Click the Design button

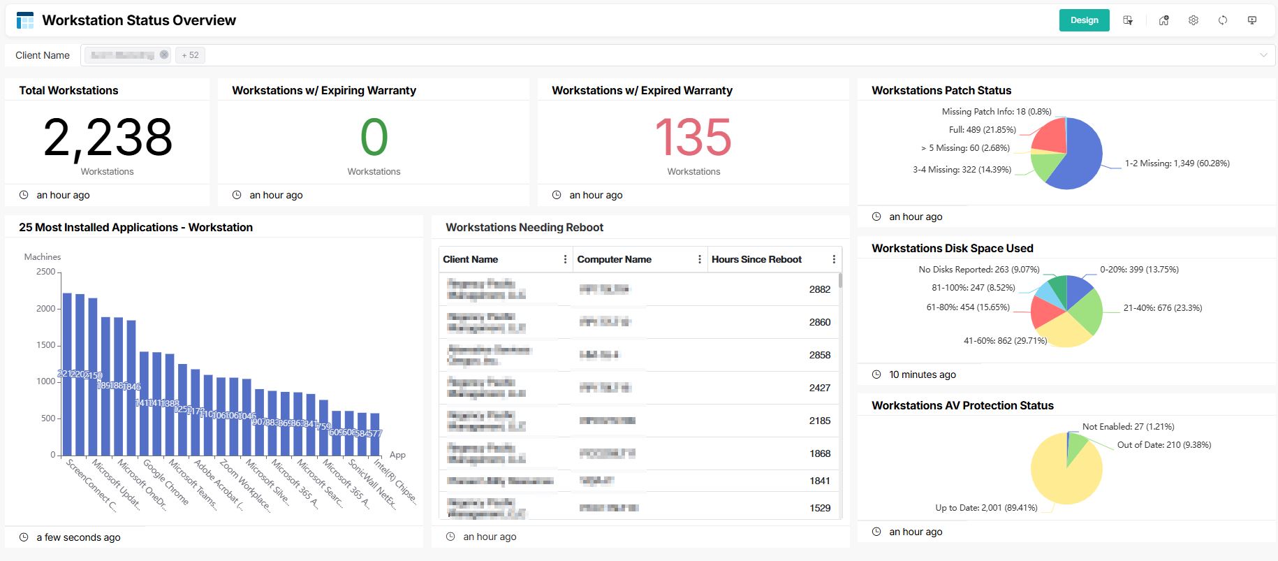click(x=1084, y=20)
